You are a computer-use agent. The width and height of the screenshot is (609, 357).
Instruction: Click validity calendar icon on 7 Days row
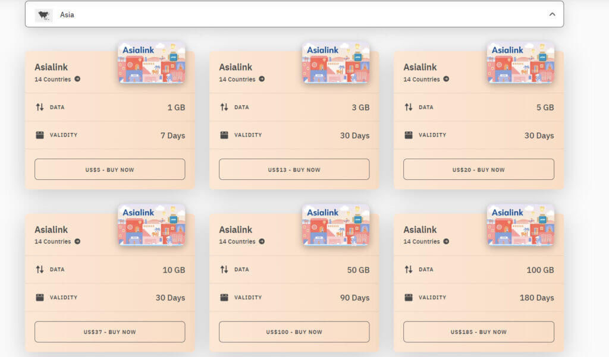(x=40, y=135)
